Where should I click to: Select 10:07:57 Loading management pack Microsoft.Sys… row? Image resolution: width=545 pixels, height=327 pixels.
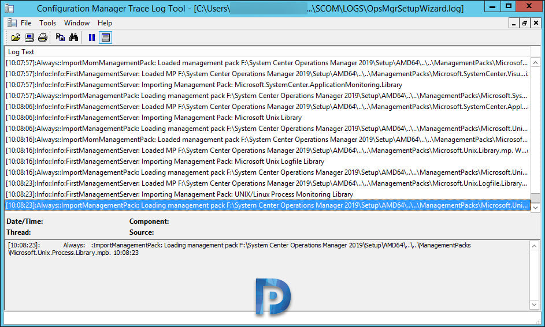click(x=267, y=96)
